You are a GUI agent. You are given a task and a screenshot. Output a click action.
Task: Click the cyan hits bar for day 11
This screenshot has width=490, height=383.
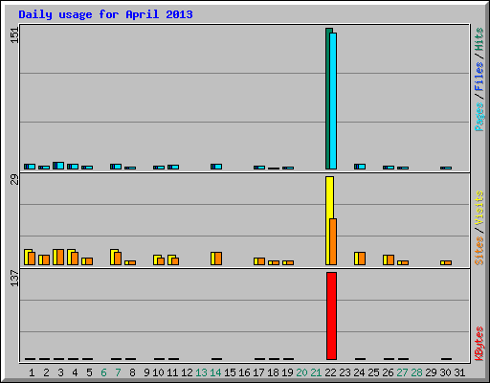click(175, 167)
